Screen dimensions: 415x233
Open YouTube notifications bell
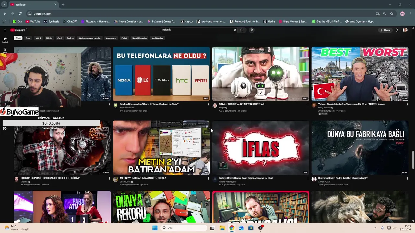[397, 30]
